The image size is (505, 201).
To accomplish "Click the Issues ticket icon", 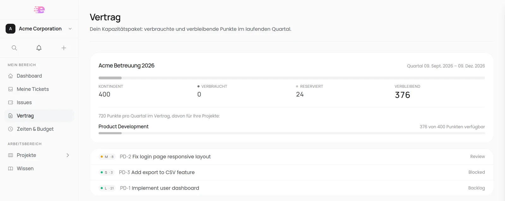I will point(10,102).
